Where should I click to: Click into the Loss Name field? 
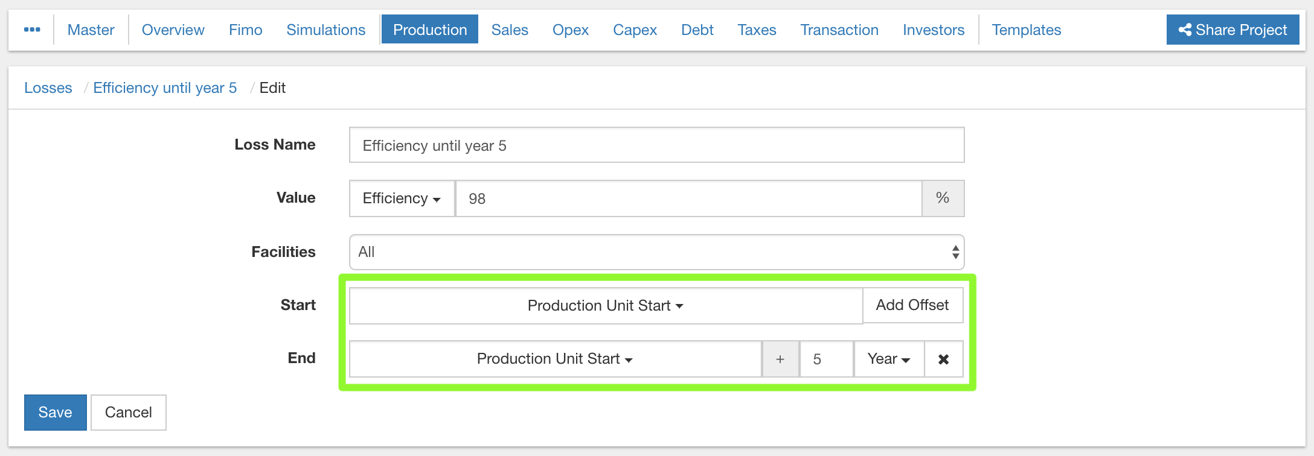(656, 145)
